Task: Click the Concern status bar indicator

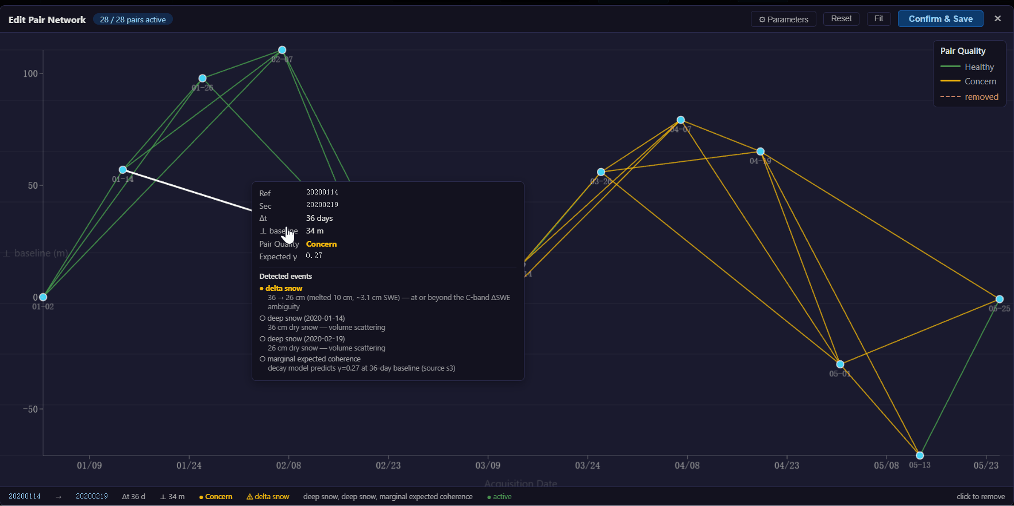Action: click(x=216, y=497)
